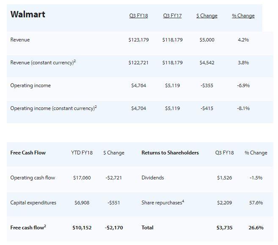This screenshot has width=278, height=245.
Task: Click % Change header in Returns to Shareholders table
Action: pos(256,153)
